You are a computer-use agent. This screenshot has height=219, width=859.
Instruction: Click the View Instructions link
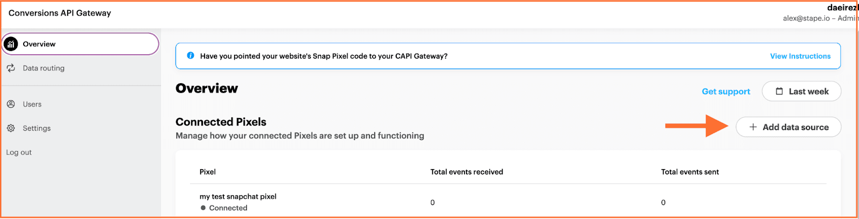(800, 56)
